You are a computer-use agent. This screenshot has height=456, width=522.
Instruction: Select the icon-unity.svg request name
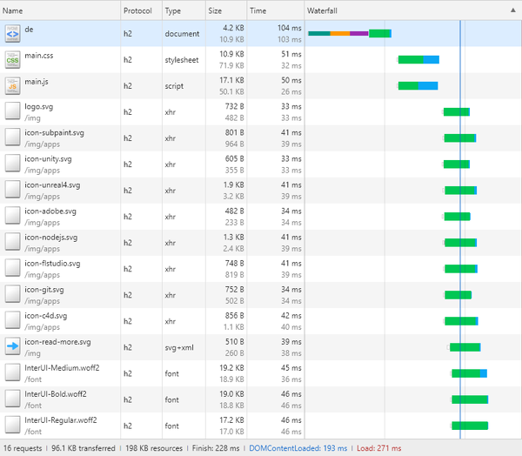coord(48,159)
